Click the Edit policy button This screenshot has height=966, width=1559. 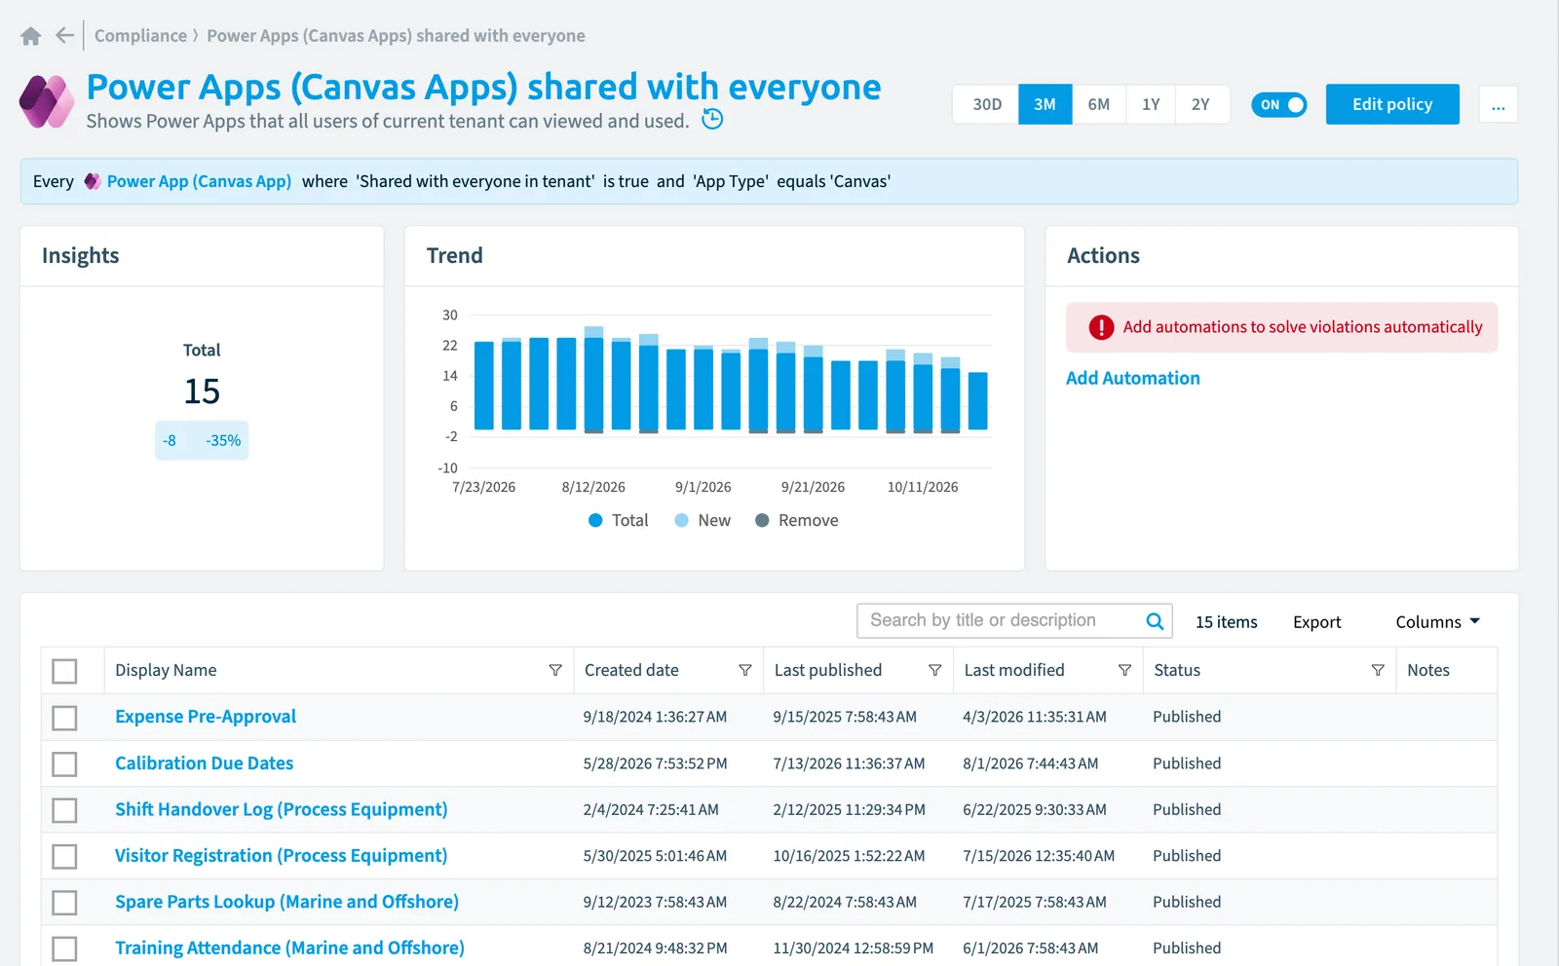tap(1392, 104)
